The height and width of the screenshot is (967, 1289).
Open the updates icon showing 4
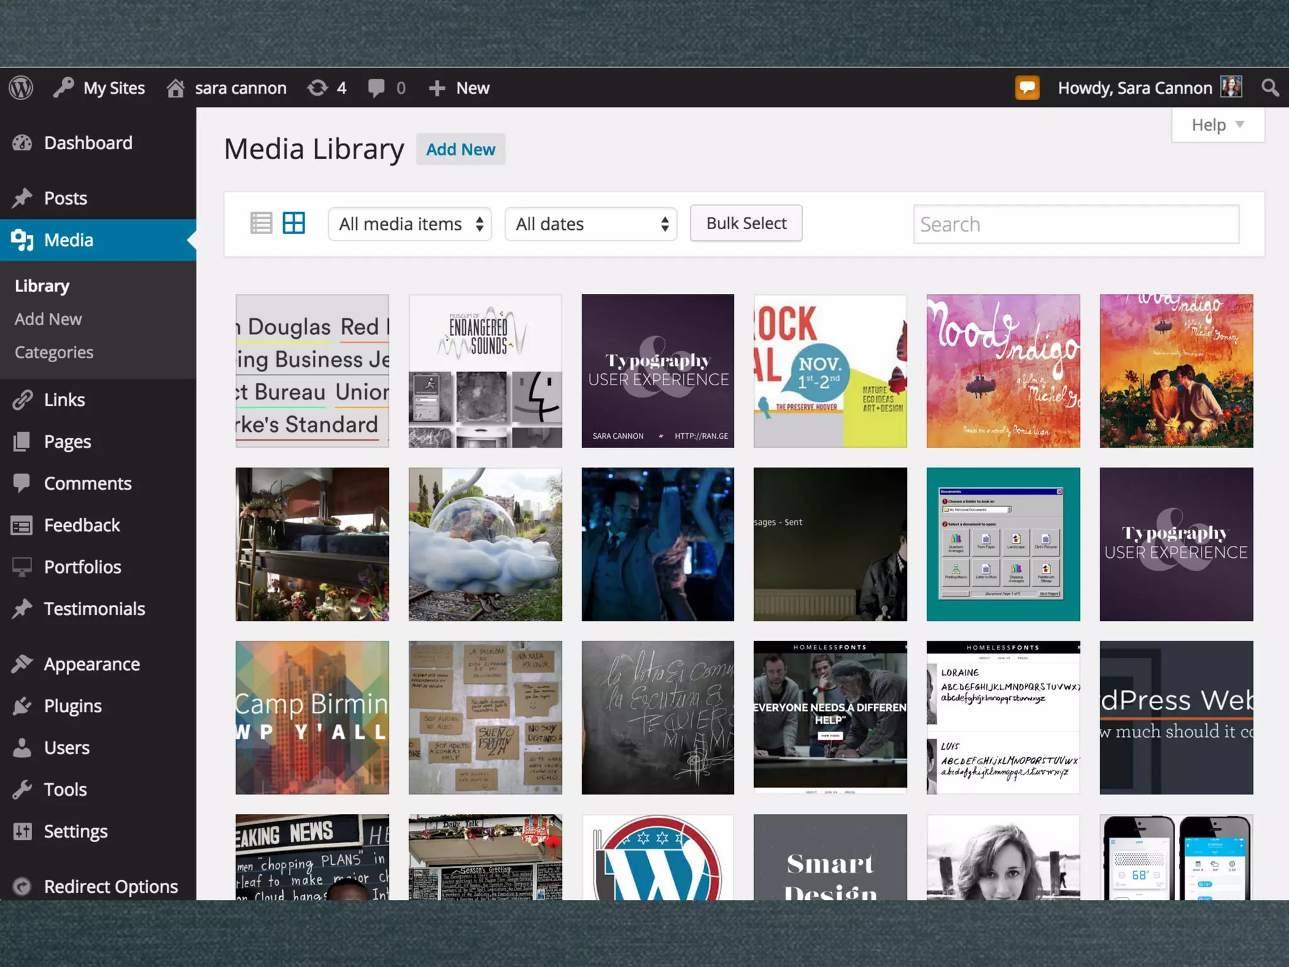318,88
